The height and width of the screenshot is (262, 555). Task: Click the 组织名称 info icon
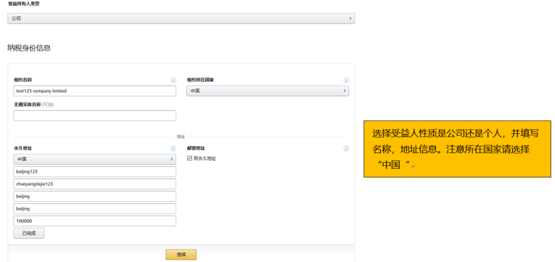[173, 80]
